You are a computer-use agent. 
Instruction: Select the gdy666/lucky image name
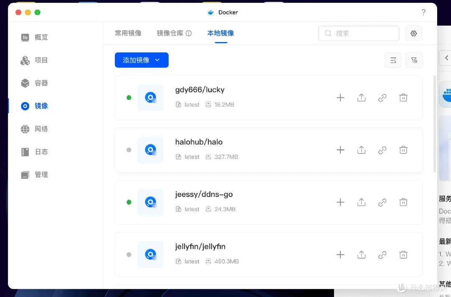[x=200, y=90]
